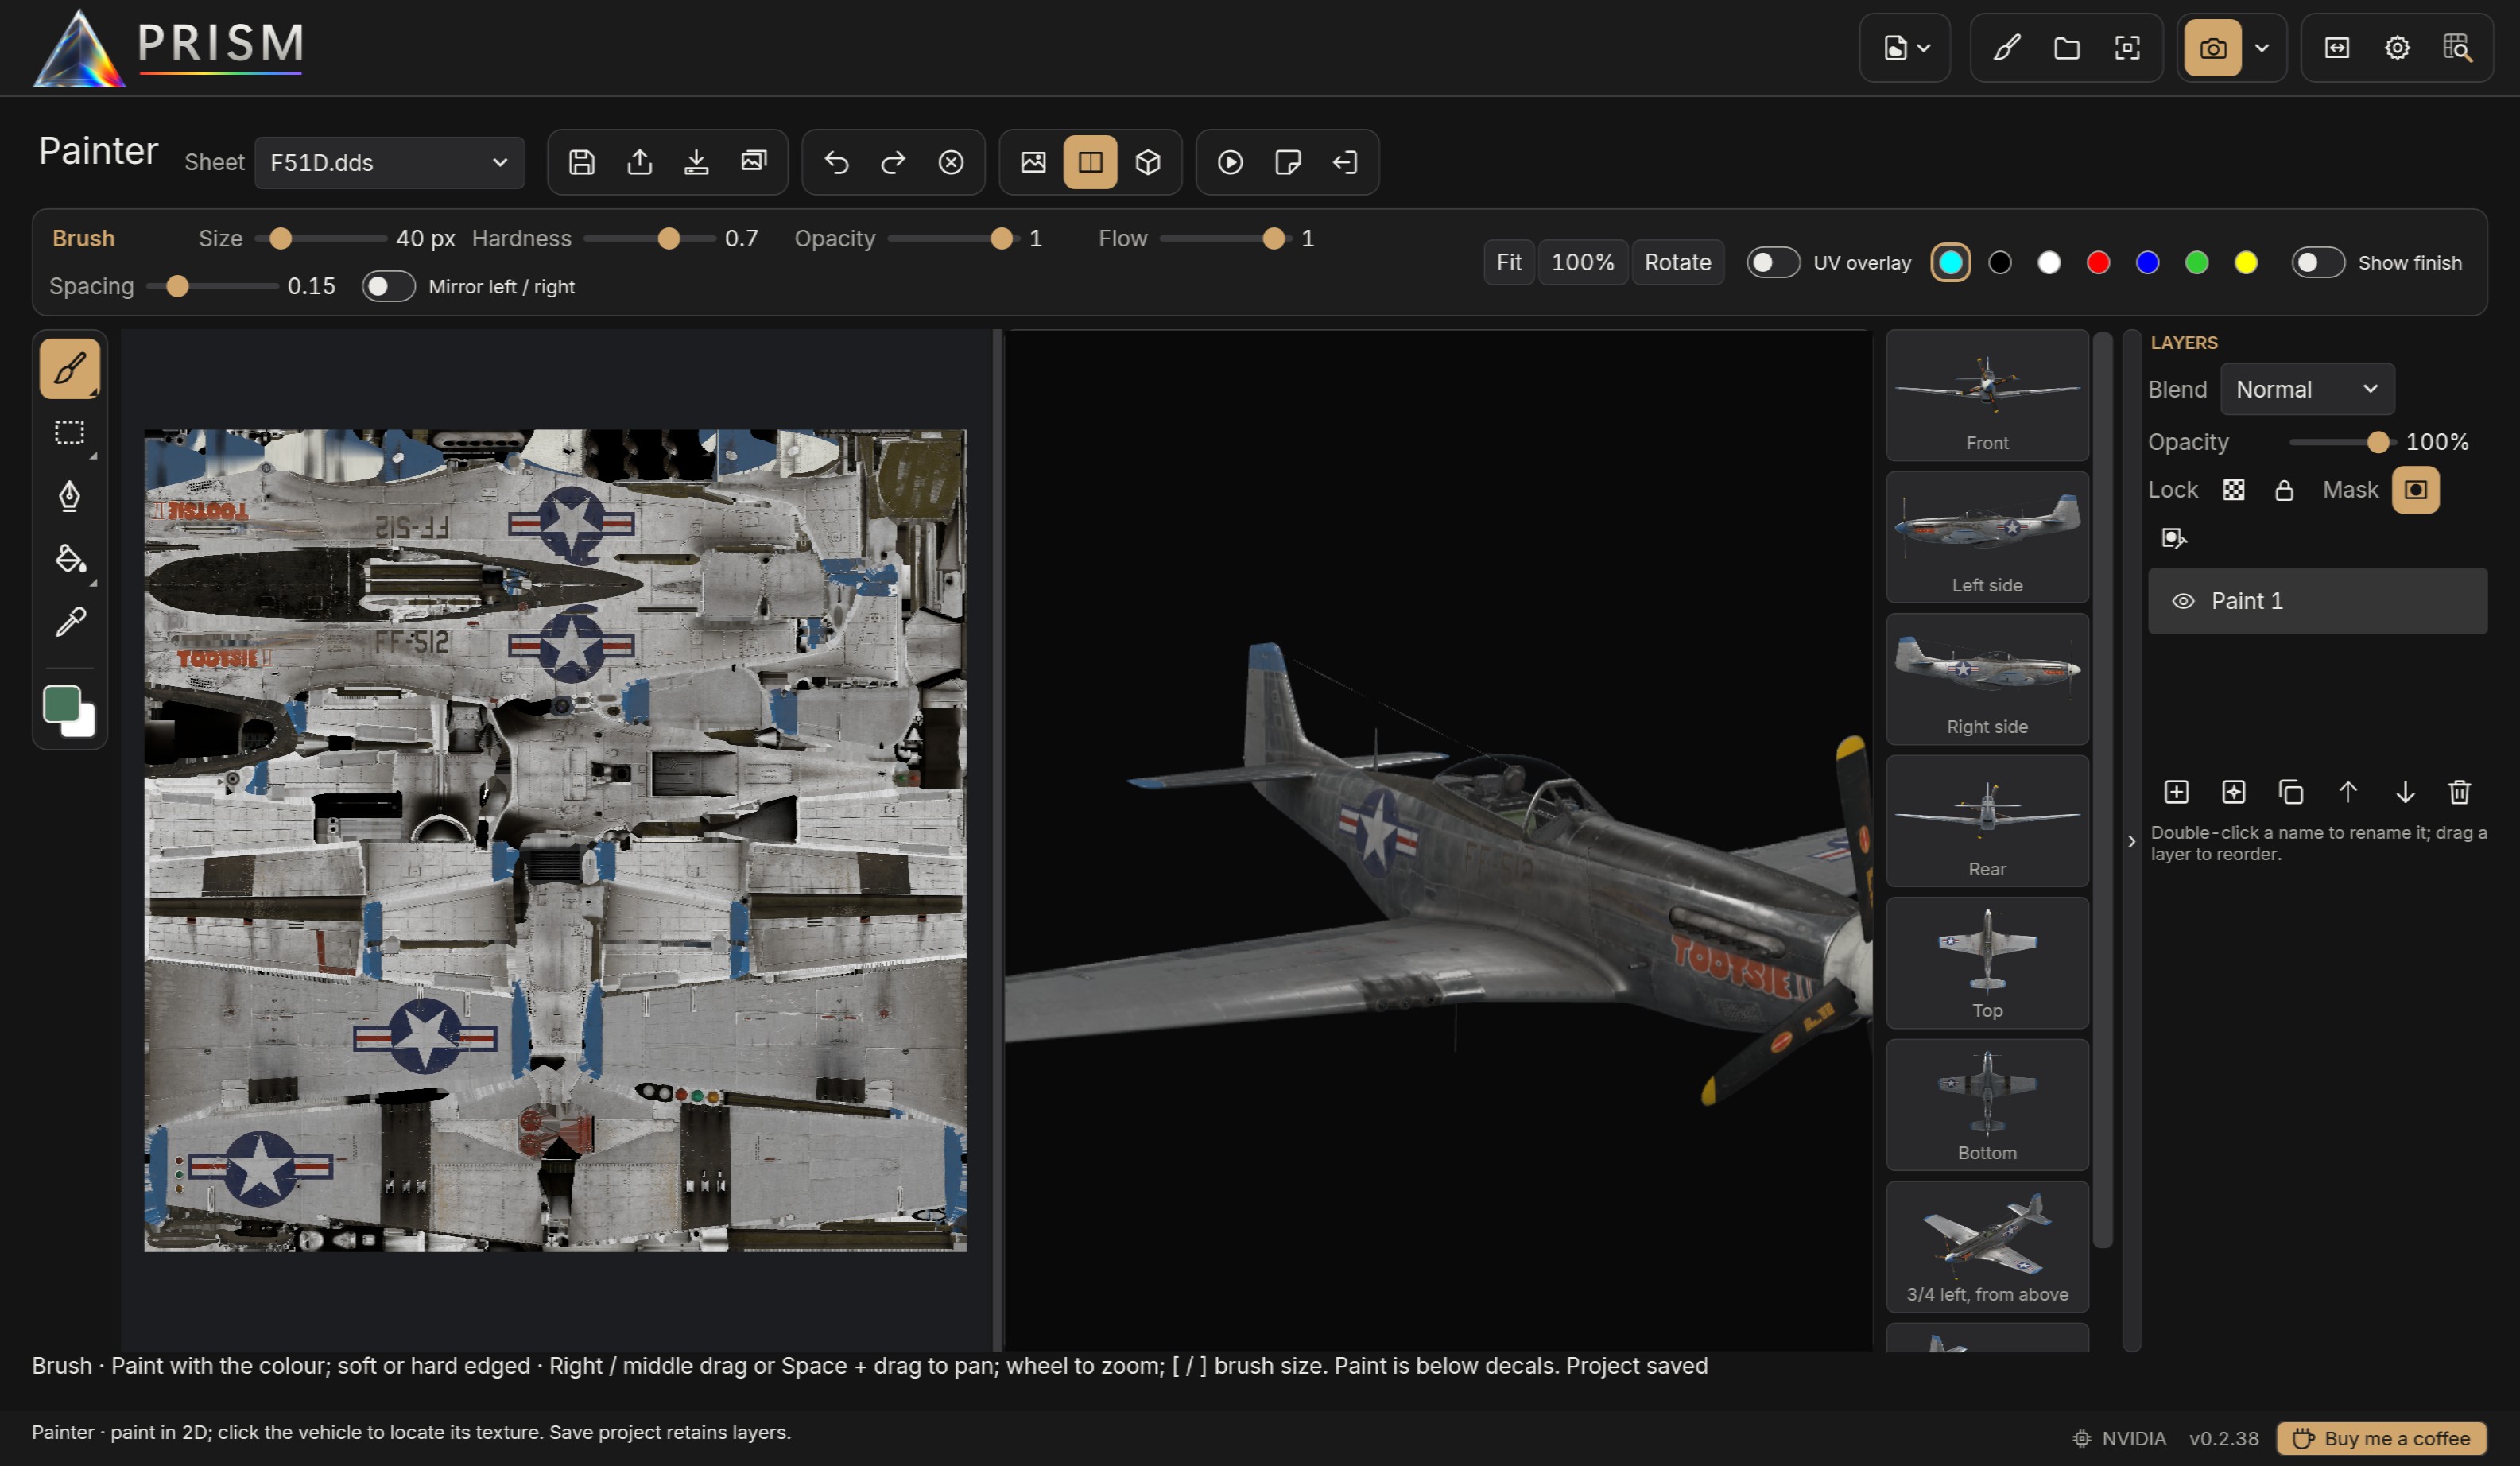Open settings gear in top bar
The height and width of the screenshot is (1466, 2520).
(x=2397, y=48)
